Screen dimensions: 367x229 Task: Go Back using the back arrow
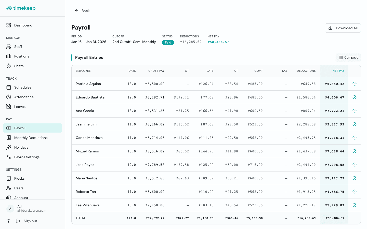tap(76, 11)
